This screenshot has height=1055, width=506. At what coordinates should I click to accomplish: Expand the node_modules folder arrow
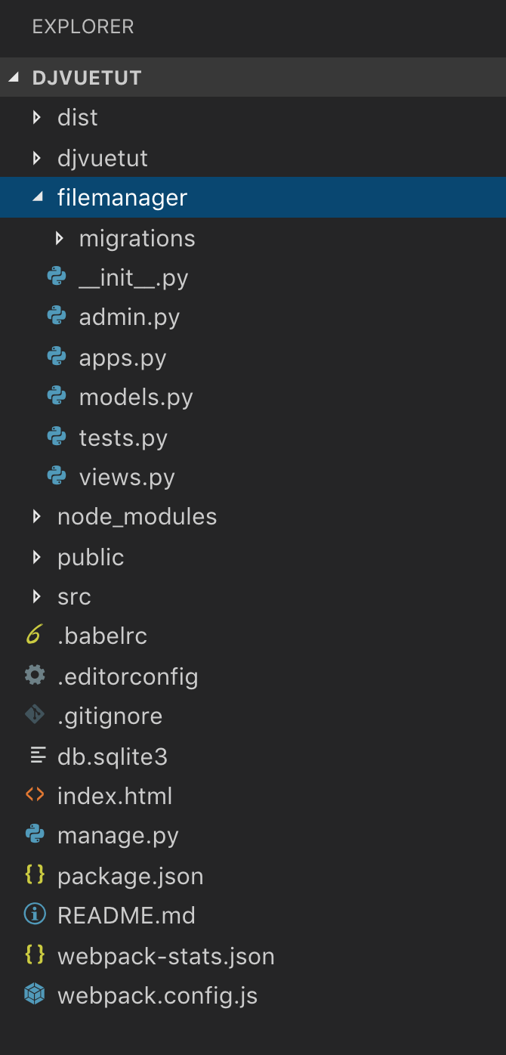point(36,517)
